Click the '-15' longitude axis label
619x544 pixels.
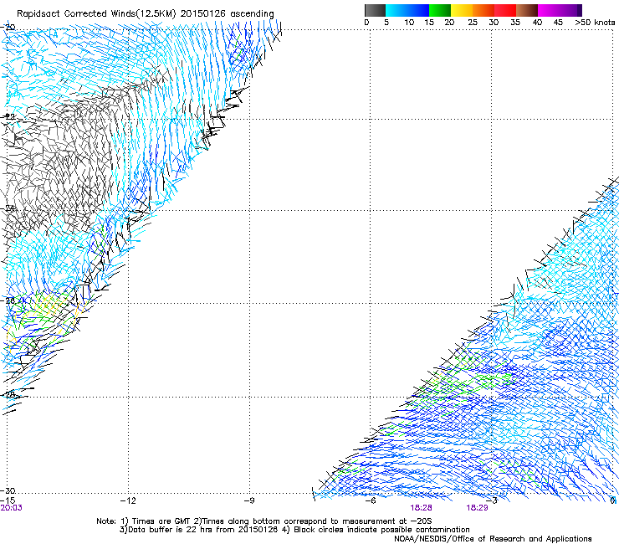pyautogui.click(x=8, y=500)
